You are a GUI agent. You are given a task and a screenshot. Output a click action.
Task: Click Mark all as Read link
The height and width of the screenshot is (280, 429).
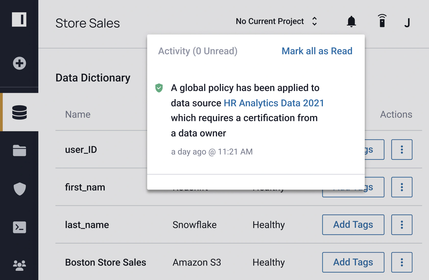(x=317, y=51)
